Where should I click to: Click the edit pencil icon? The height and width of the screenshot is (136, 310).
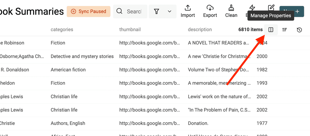[271, 7]
